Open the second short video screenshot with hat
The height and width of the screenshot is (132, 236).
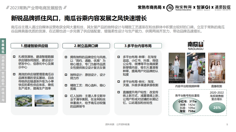pyautogui.click(x=196, y=68)
